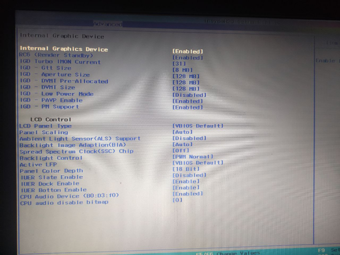Select the IUER Slate Enable setting
The width and height of the screenshot is (340, 255).
52,177
